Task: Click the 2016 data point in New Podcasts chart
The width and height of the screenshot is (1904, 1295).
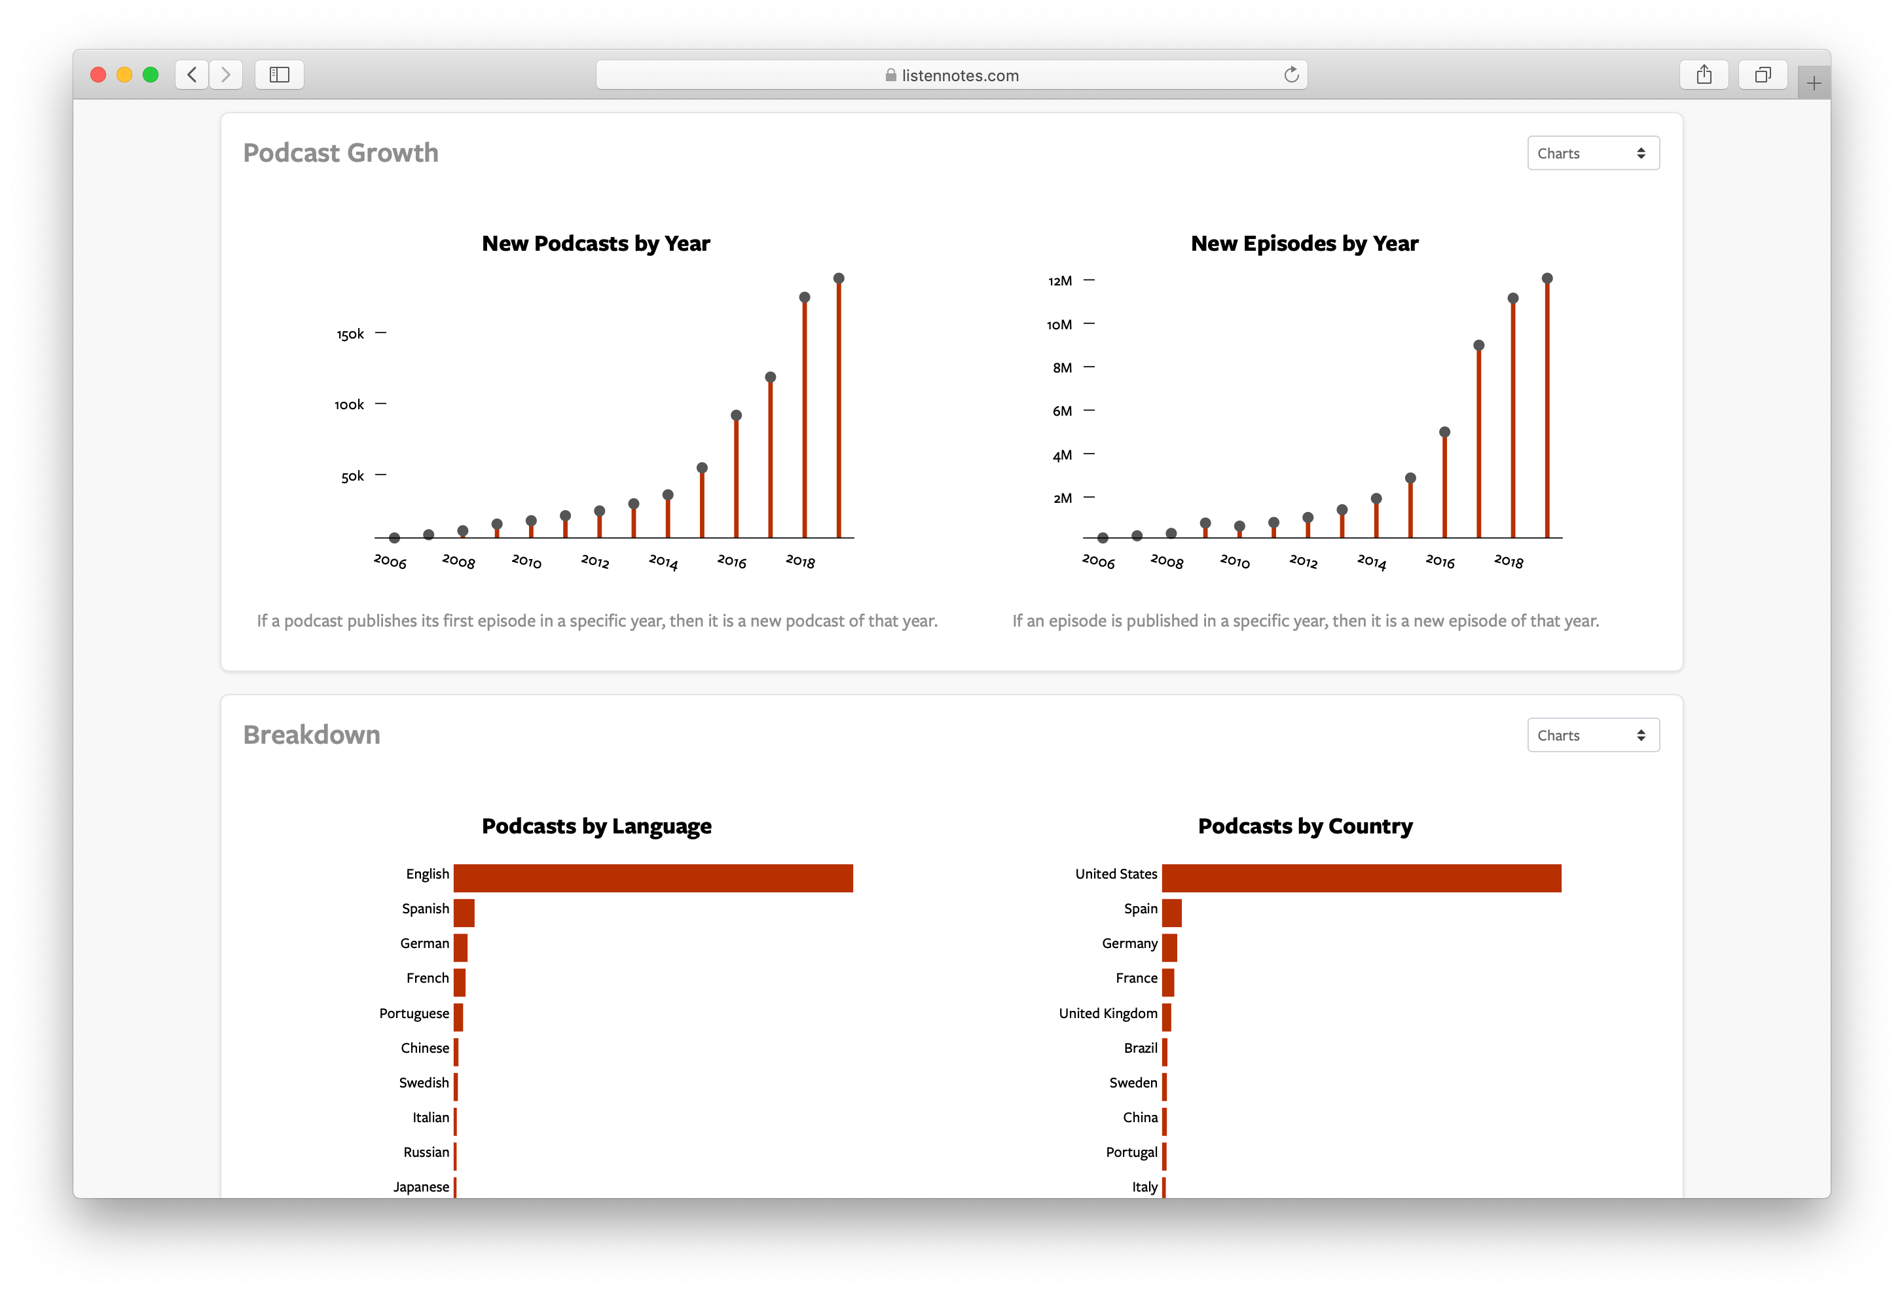Action: pyautogui.click(x=737, y=415)
